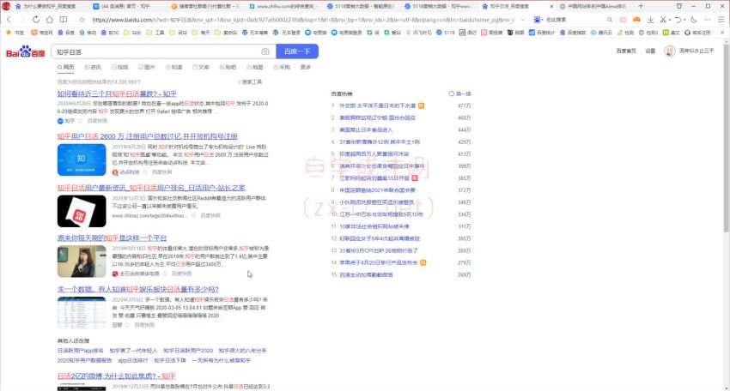Screen dimensions: 730x391
Task: Open the blue 知 thumbnail image
Action: pos(82,160)
